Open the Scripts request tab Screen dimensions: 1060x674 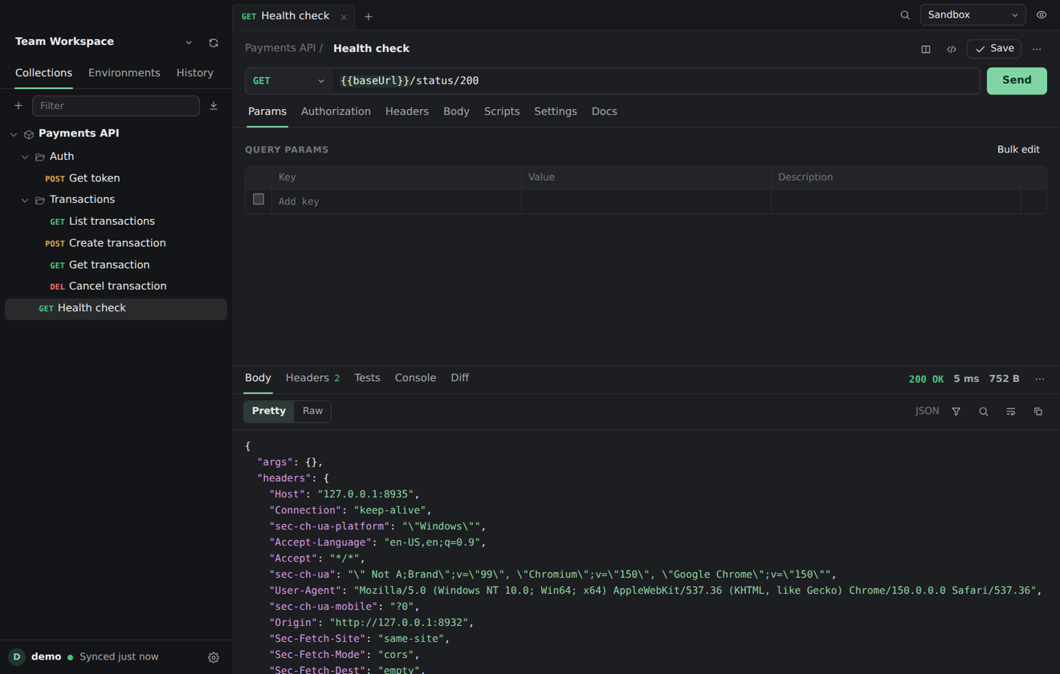click(x=502, y=112)
